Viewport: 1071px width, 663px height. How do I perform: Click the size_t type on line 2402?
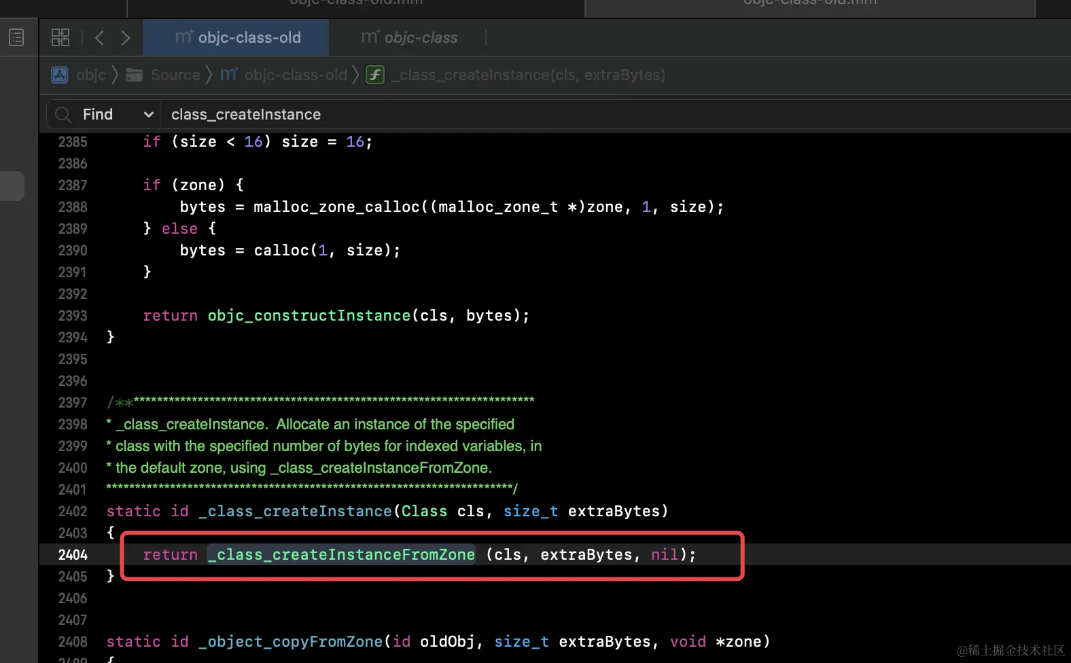point(531,512)
